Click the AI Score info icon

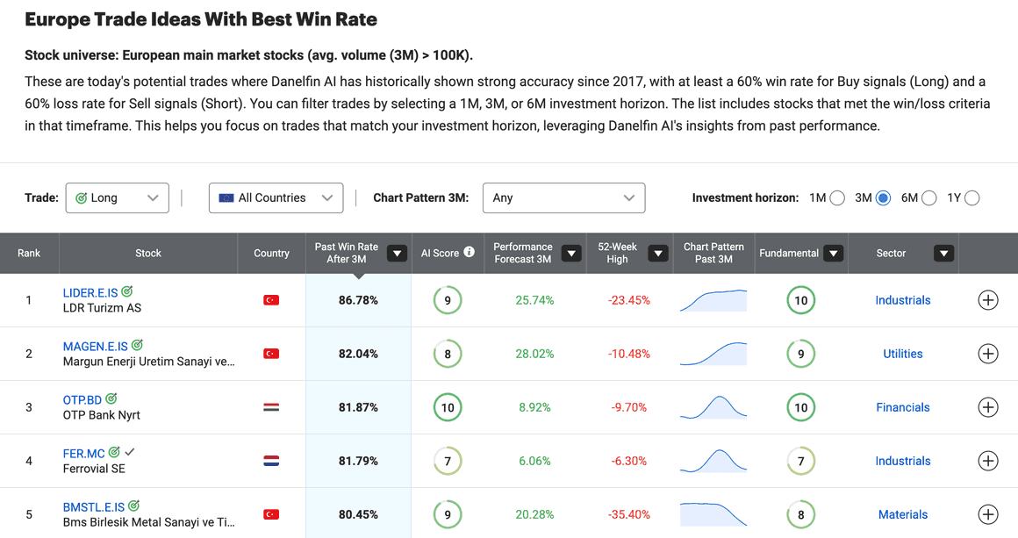point(469,253)
